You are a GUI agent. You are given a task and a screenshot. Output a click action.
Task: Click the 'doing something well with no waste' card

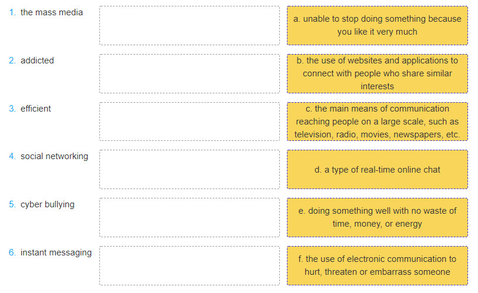377,217
